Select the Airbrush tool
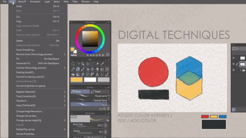The width and height of the screenshot is (246, 138). coord(88,69)
